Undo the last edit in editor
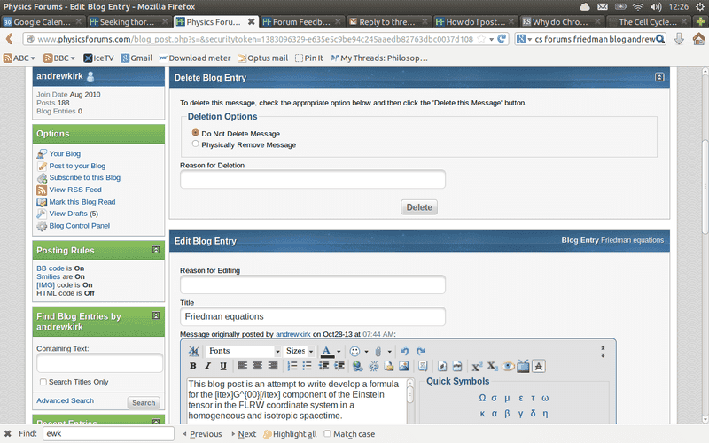Screen dimensions: 709x443 (404, 351)
